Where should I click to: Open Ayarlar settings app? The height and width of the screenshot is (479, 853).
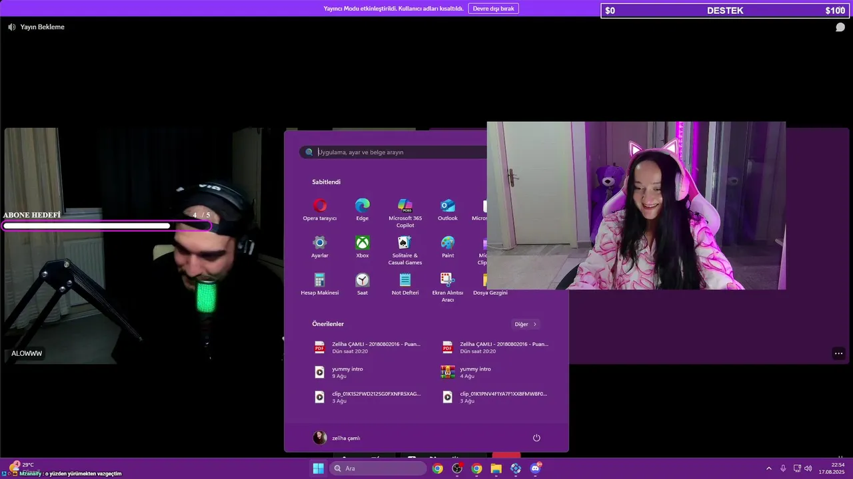pos(320,247)
